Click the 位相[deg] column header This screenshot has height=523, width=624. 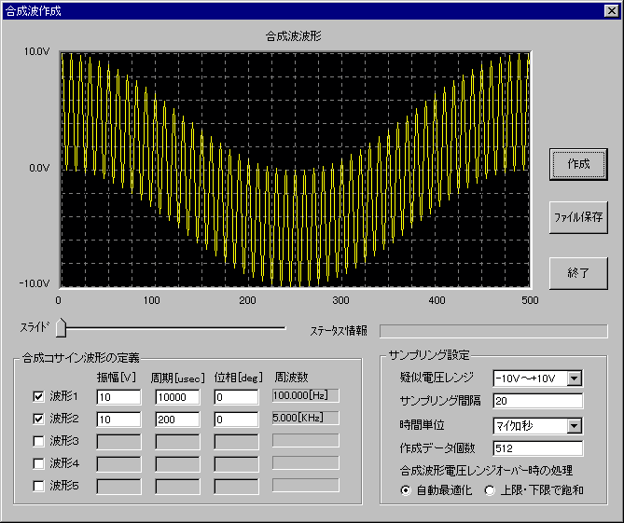point(239,377)
